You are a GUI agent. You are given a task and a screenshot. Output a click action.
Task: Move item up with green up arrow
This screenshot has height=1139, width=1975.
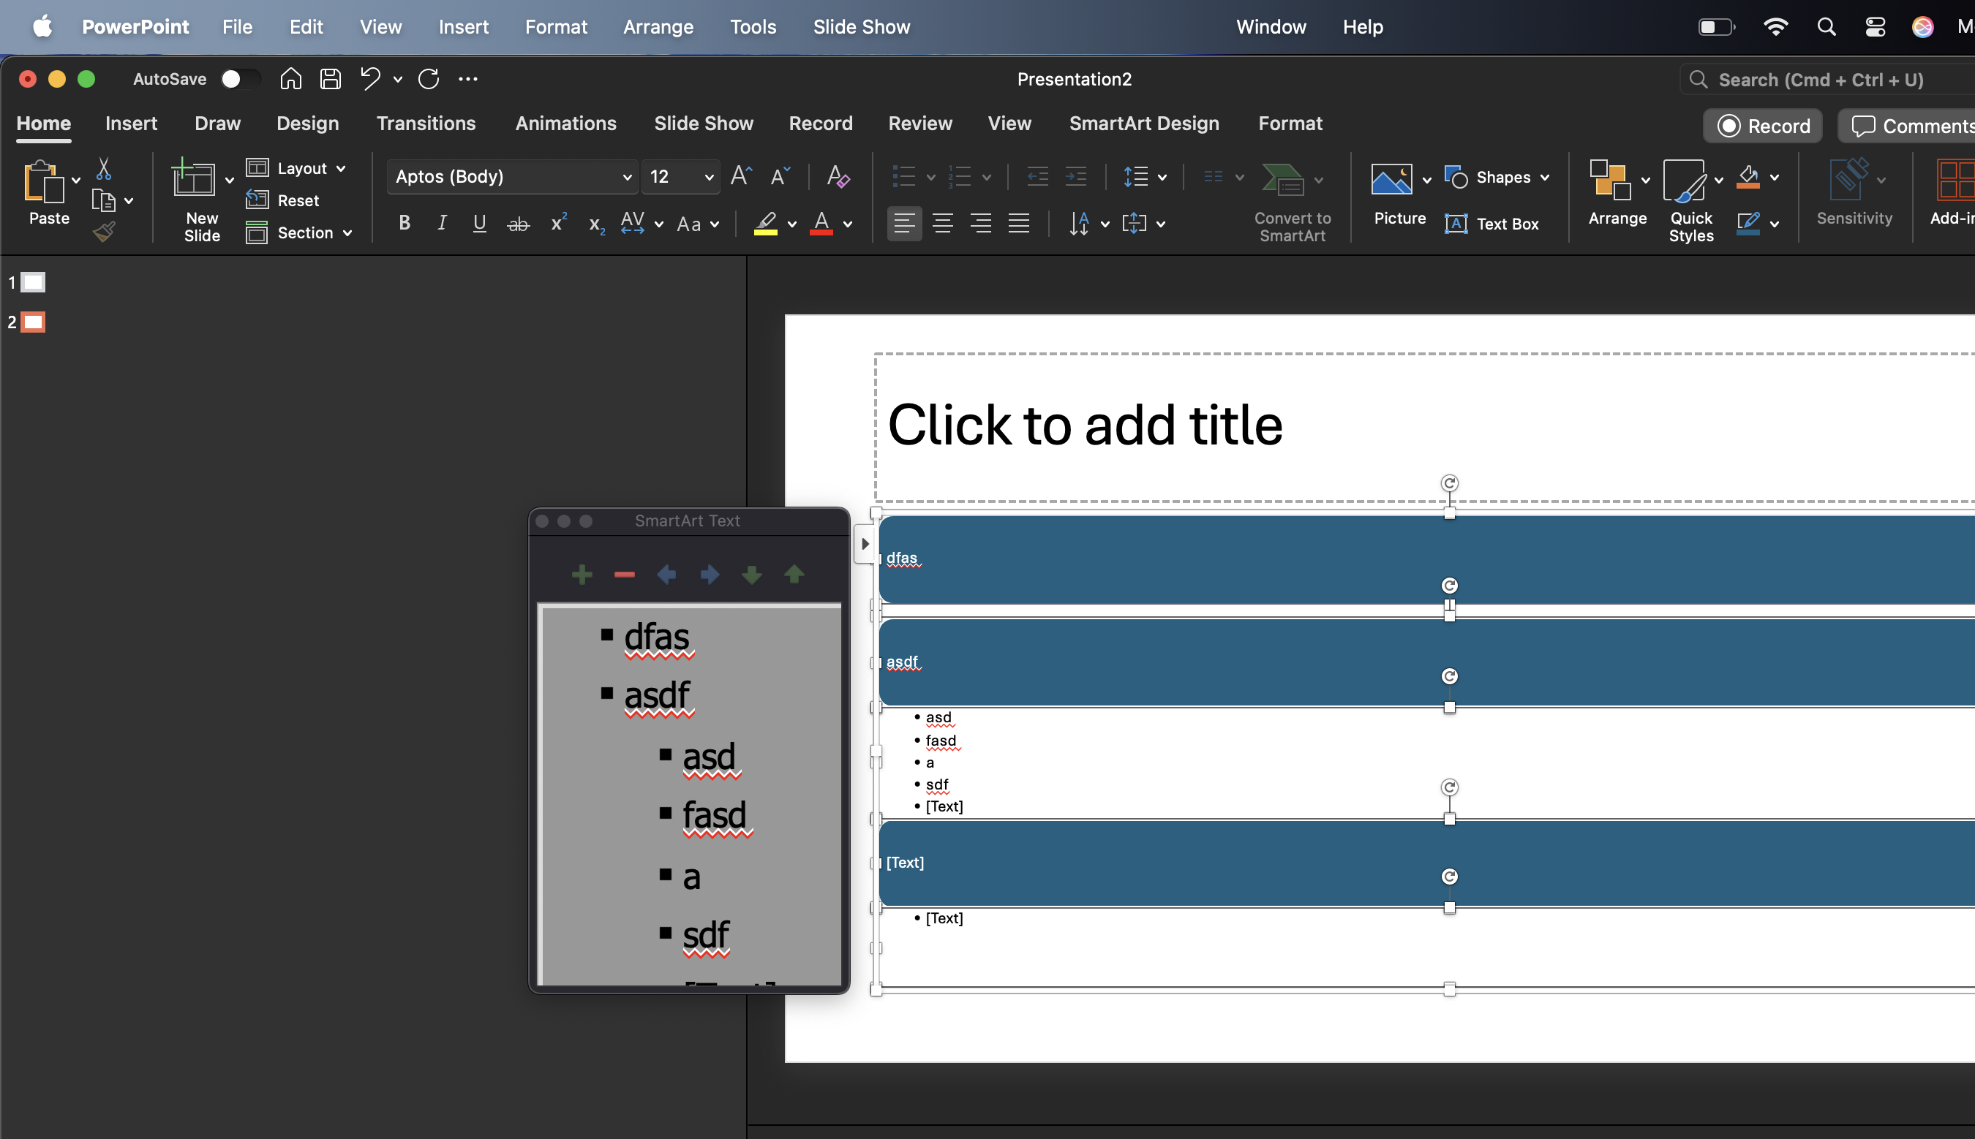794,575
